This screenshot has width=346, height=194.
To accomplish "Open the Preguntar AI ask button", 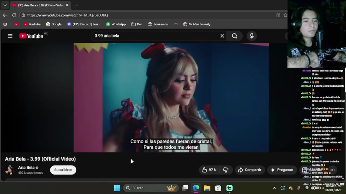I will (x=282, y=170).
